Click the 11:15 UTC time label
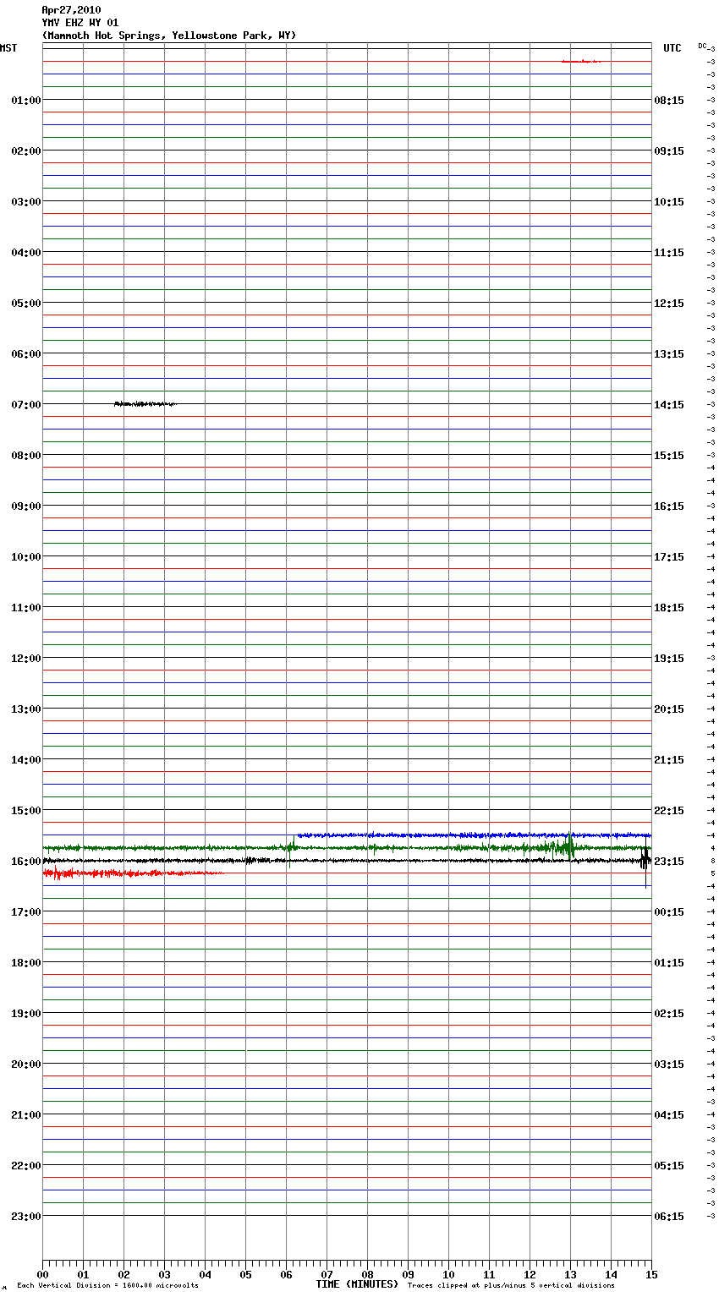The image size is (719, 1297). click(669, 253)
